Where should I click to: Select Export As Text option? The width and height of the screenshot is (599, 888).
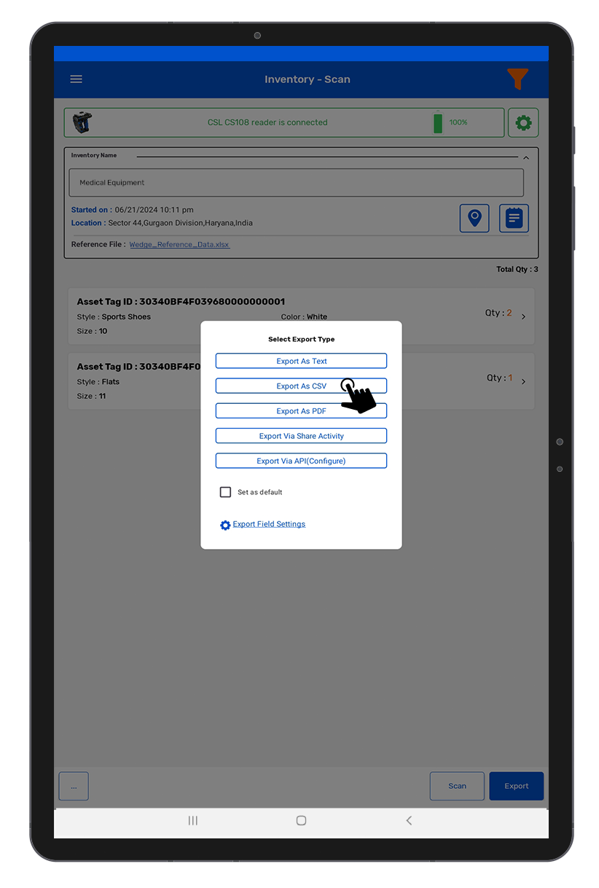pyautogui.click(x=301, y=361)
